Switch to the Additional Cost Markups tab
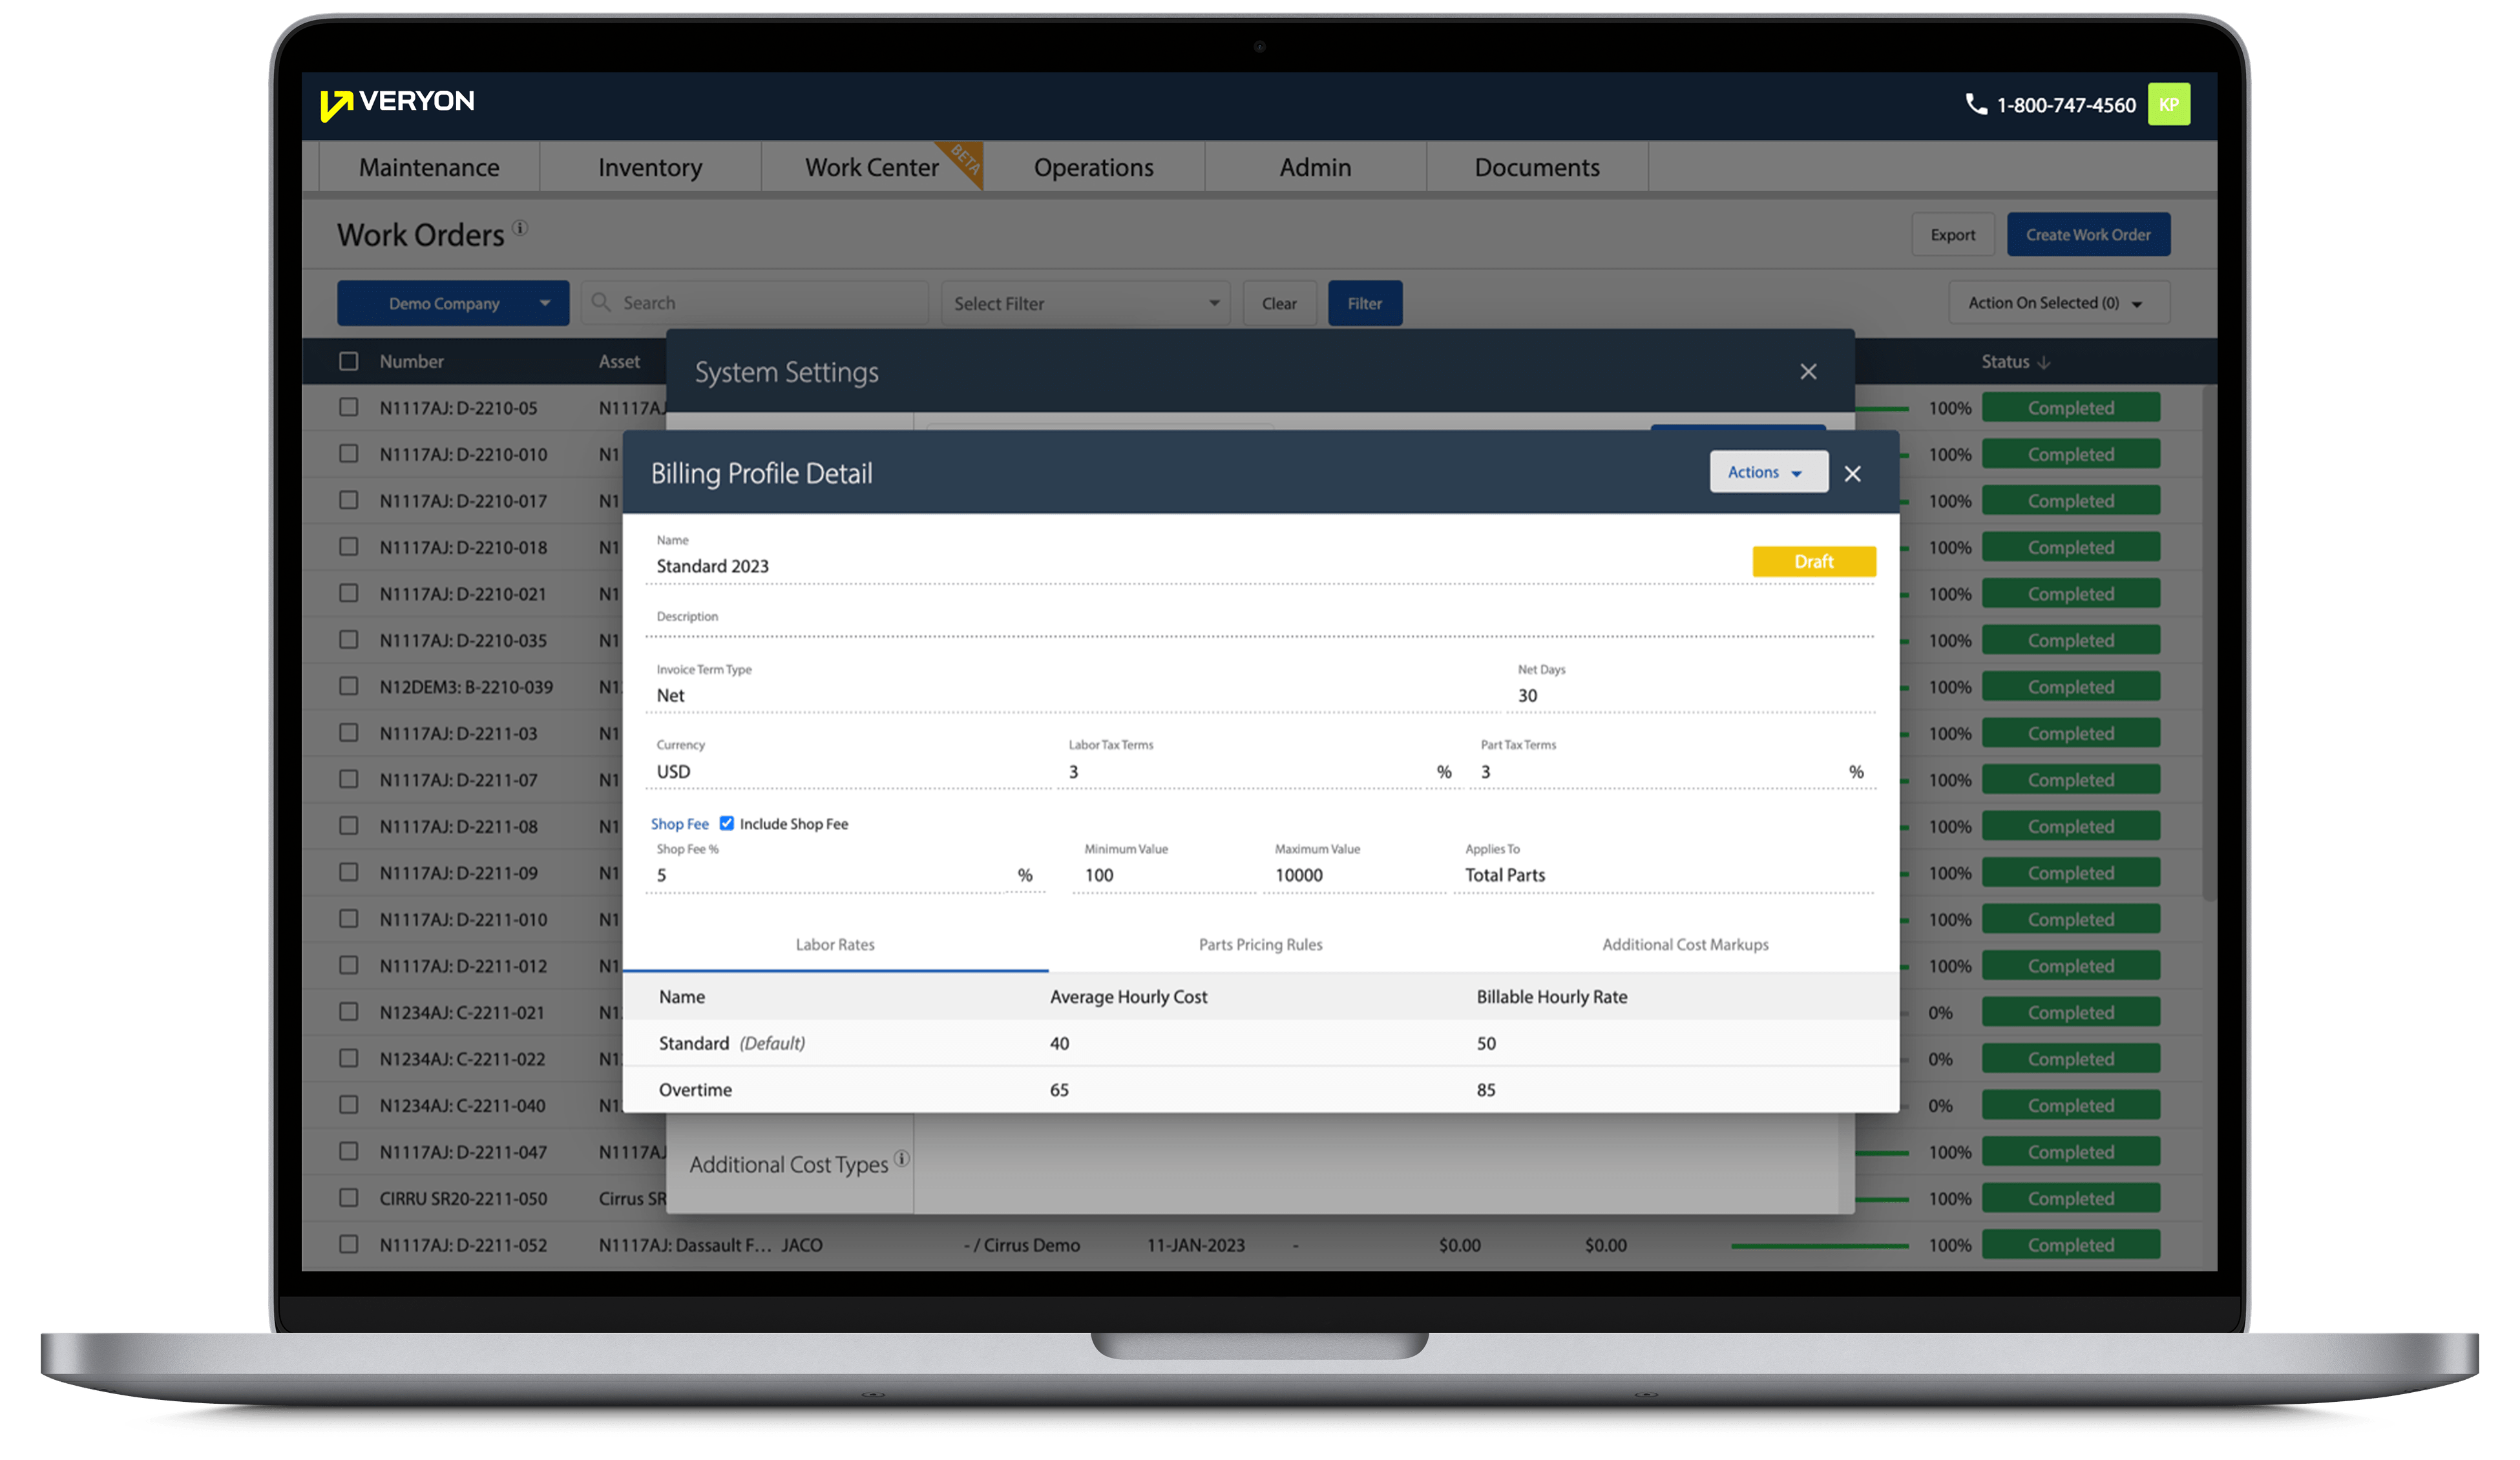2520x1460 pixels. coord(1679,944)
